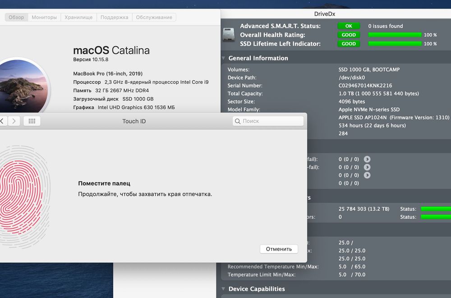The width and height of the screenshot is (451, 298).
Task: Go forward in Touch ID preferences window
Action: 14,121
